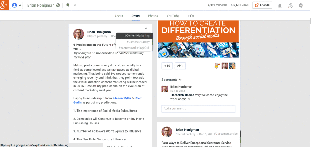This screenshot has height=147, width=311.
Task: Click line 3. Number of Followers Won't Equate to Influence
Action: coord(107,131)
